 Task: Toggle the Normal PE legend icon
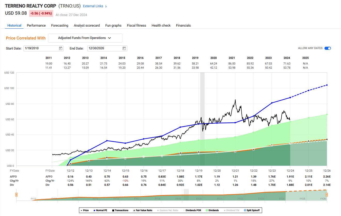point(94,210)
